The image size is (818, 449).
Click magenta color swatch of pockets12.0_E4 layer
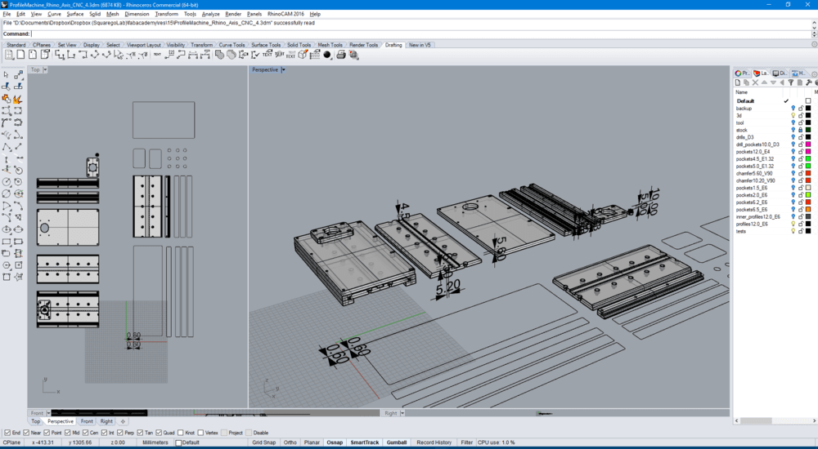click(x=808, y=152)
